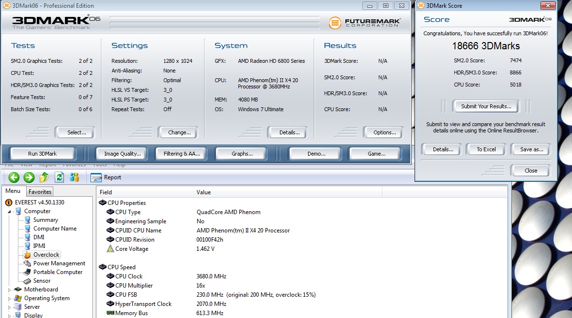Select EVEREST v4.50.1330 root tree node
Screen dimensions: 572x318
click(x=35, y=202)
